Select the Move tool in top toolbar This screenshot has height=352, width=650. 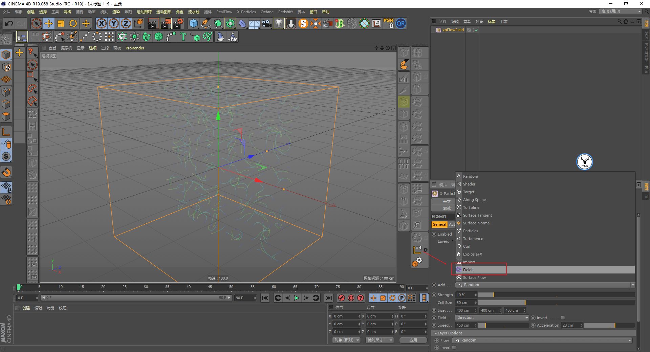49,23
